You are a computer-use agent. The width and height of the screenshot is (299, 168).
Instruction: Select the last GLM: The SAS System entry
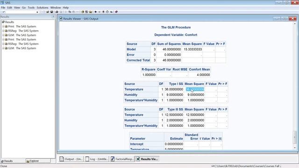[22, 48]
